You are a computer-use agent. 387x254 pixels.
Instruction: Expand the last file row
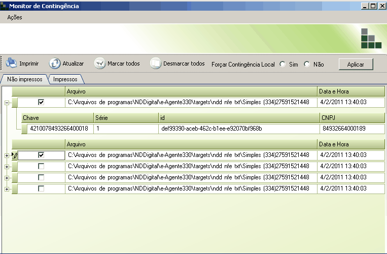[7, 189]
